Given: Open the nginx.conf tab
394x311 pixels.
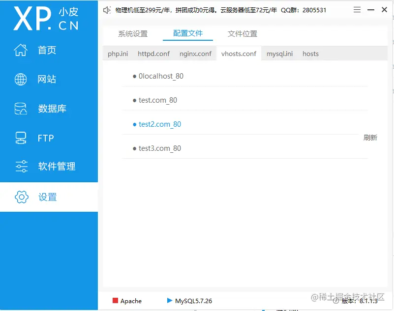Looking at the screenshot, I should (195, 54).
